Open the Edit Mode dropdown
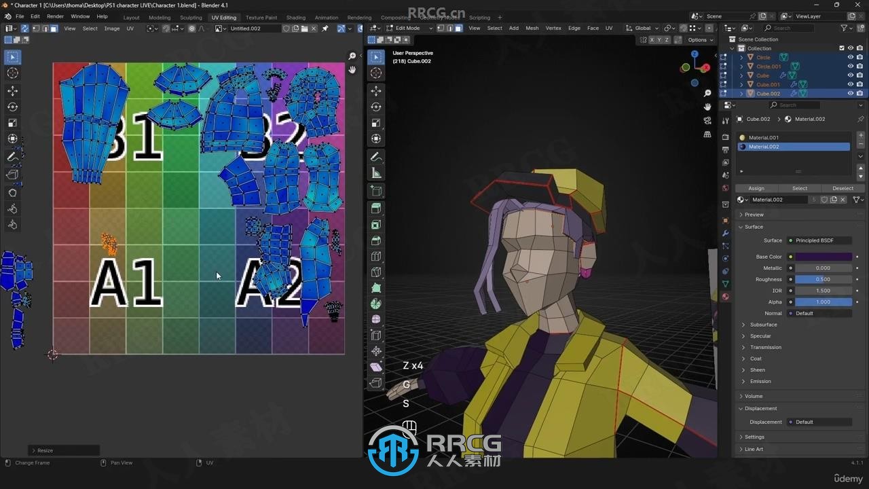Viewport: 869px width, 489px height. coord(409,29)
